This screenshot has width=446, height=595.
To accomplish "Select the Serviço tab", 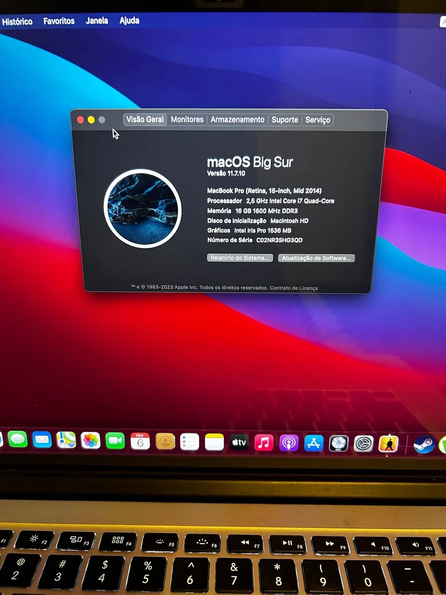I will coord(318,120).
